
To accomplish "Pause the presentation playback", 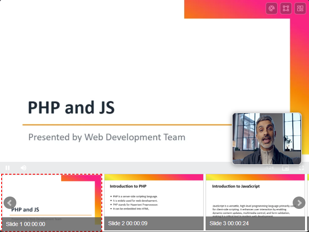I will 8,168.
